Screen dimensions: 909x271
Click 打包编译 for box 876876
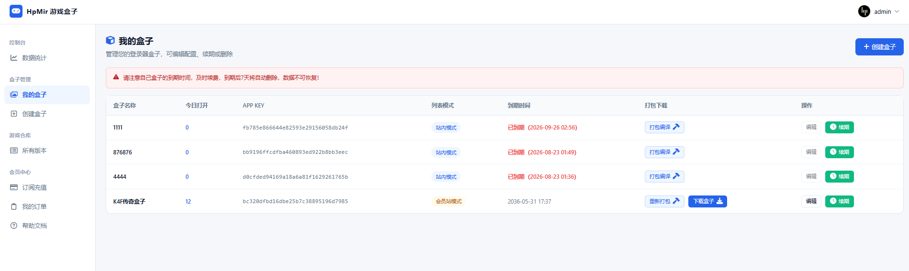664,152
